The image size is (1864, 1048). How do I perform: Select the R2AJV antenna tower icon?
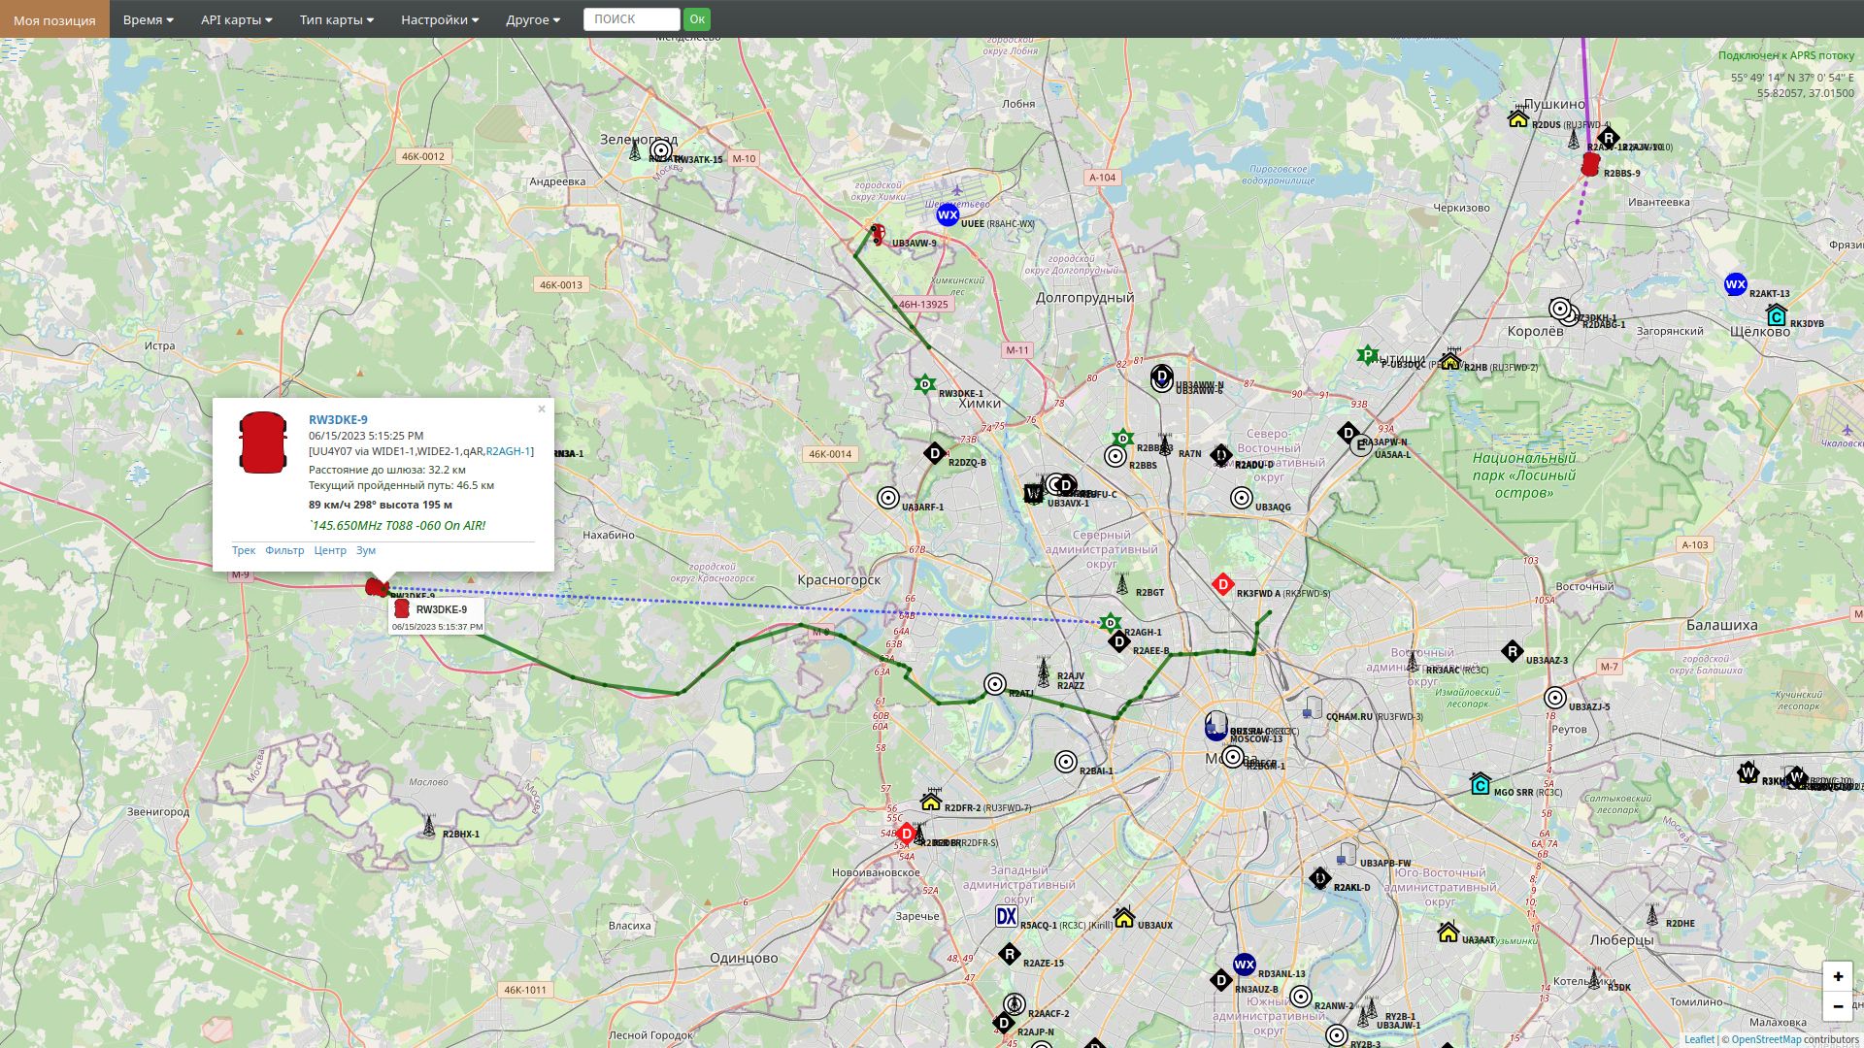click(1044, 671)
